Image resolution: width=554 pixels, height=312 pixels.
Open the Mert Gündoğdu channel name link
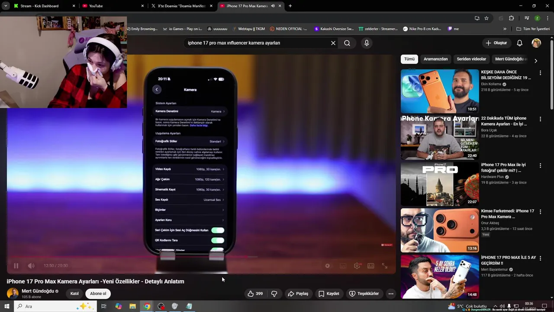click(38, 291)
